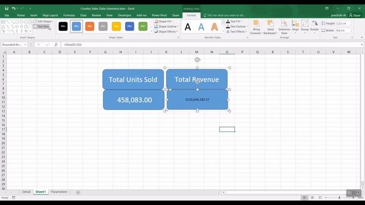Open Text Fill options
This screenshot has width=365, height=205.
tap(234, 21)
